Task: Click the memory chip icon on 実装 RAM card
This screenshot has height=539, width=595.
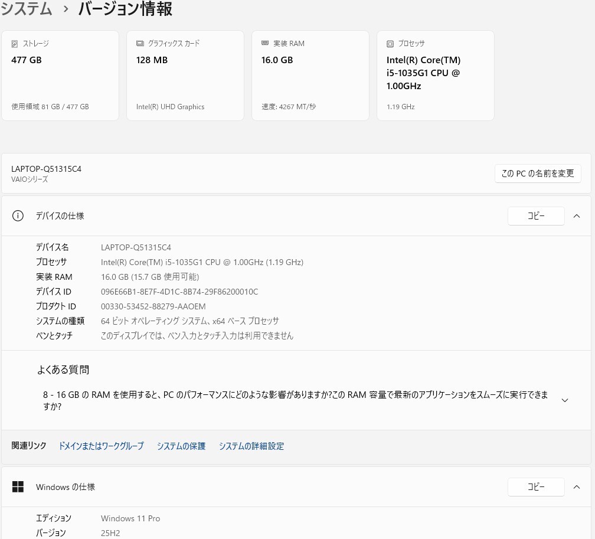Action: coord(265,43)
